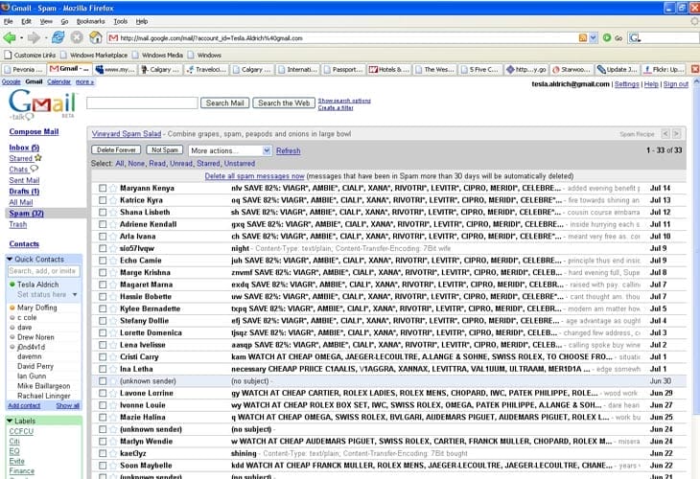Image resolution: width=700 pixels, height=479 pixels.
Task: Click the browser Back arrow button
Action: (11, 37)
